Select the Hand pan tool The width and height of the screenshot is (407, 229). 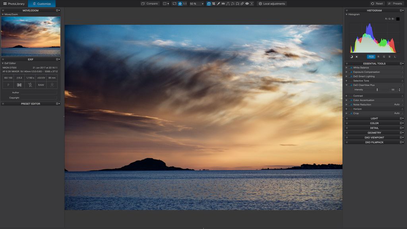coord(209,4)
